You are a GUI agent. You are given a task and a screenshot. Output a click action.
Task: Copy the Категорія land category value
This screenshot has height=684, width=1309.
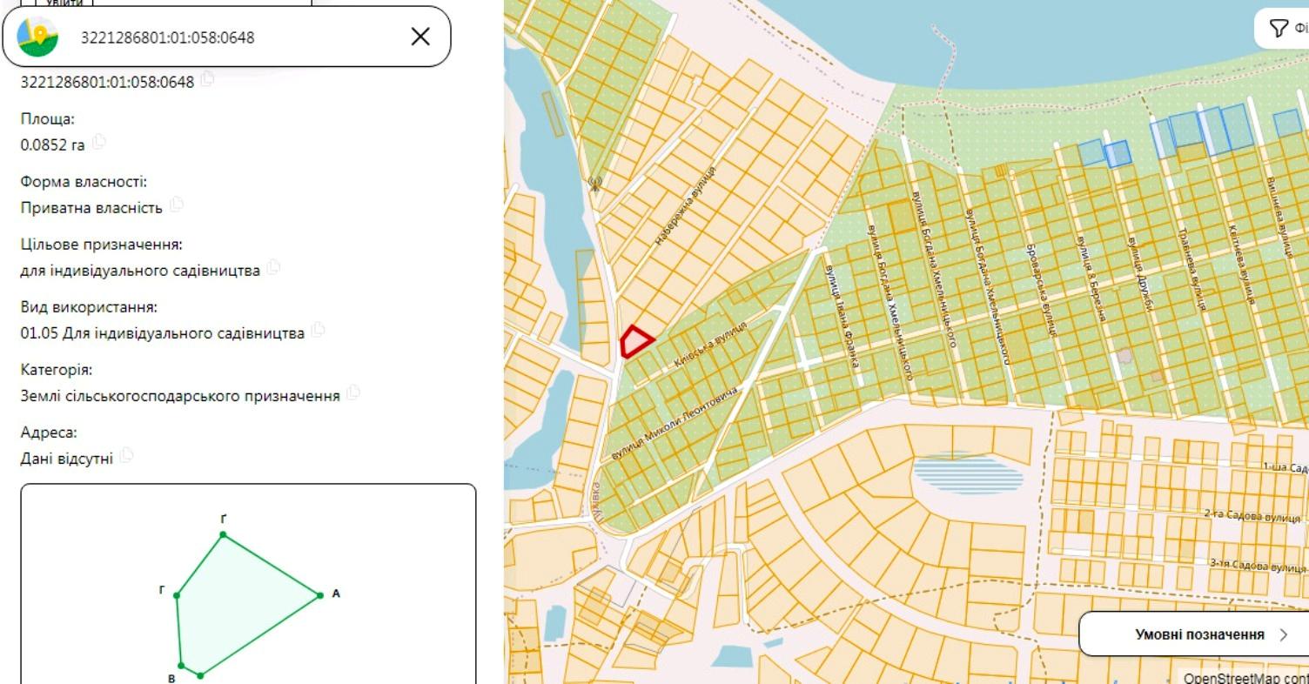tap(353, 392)
